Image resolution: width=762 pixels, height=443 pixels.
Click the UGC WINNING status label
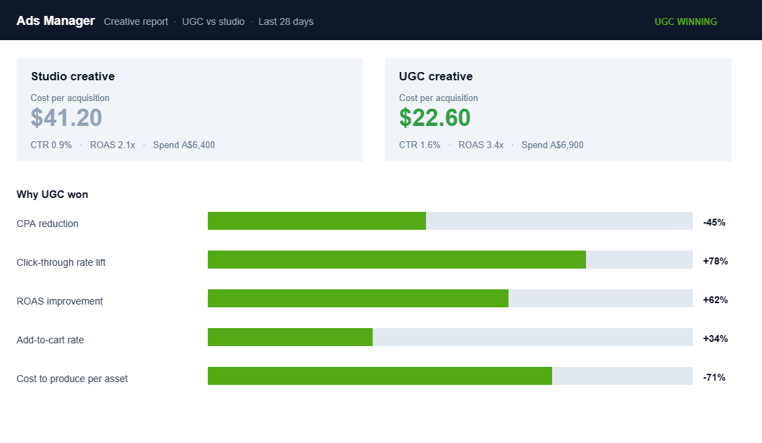[686, 22]
